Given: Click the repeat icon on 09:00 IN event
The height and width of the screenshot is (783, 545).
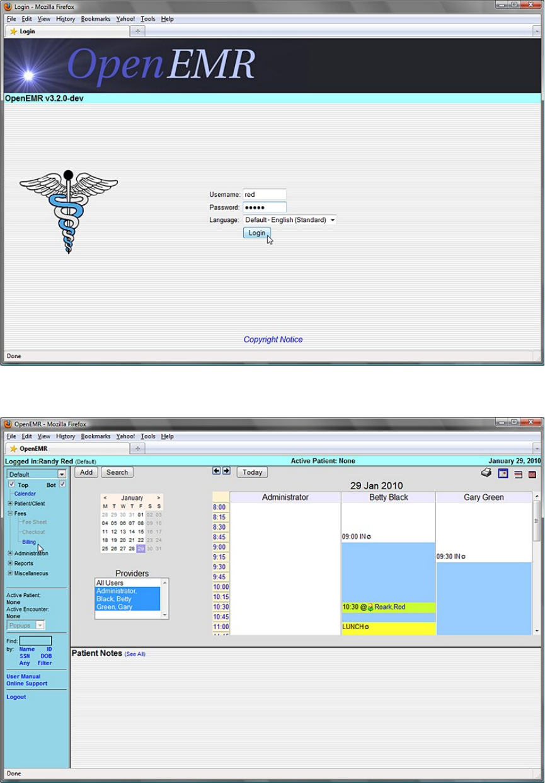Looking at the screenshot, I should pos(369,537).
